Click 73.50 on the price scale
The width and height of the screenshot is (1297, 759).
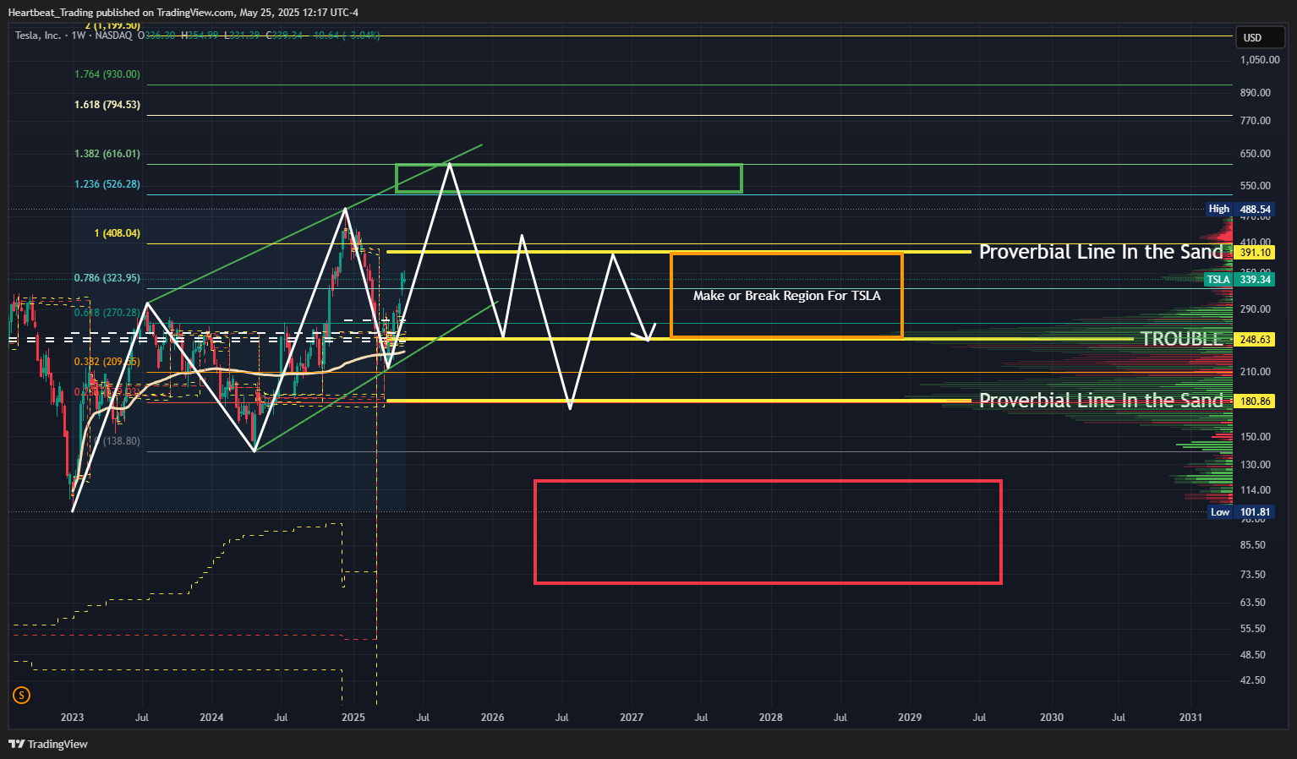click(x=1253, y=575)
